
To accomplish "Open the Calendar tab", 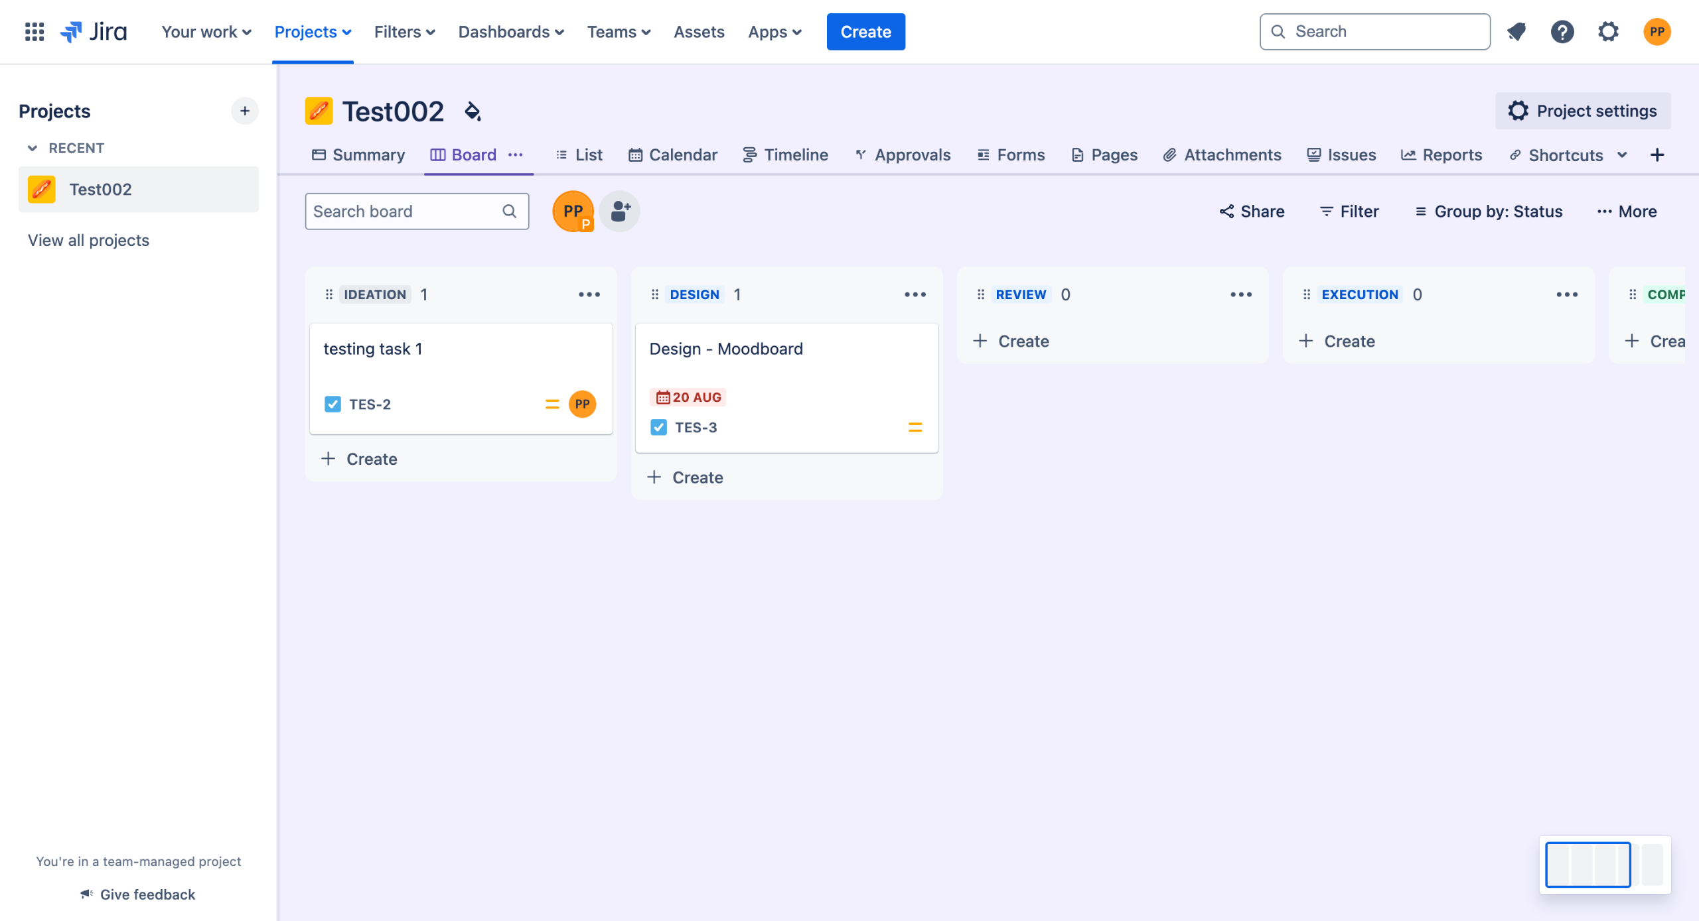I will pos(673,154).
